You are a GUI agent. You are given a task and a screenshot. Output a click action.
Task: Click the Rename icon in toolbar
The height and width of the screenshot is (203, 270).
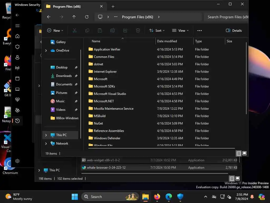click(x=112, y=31)
